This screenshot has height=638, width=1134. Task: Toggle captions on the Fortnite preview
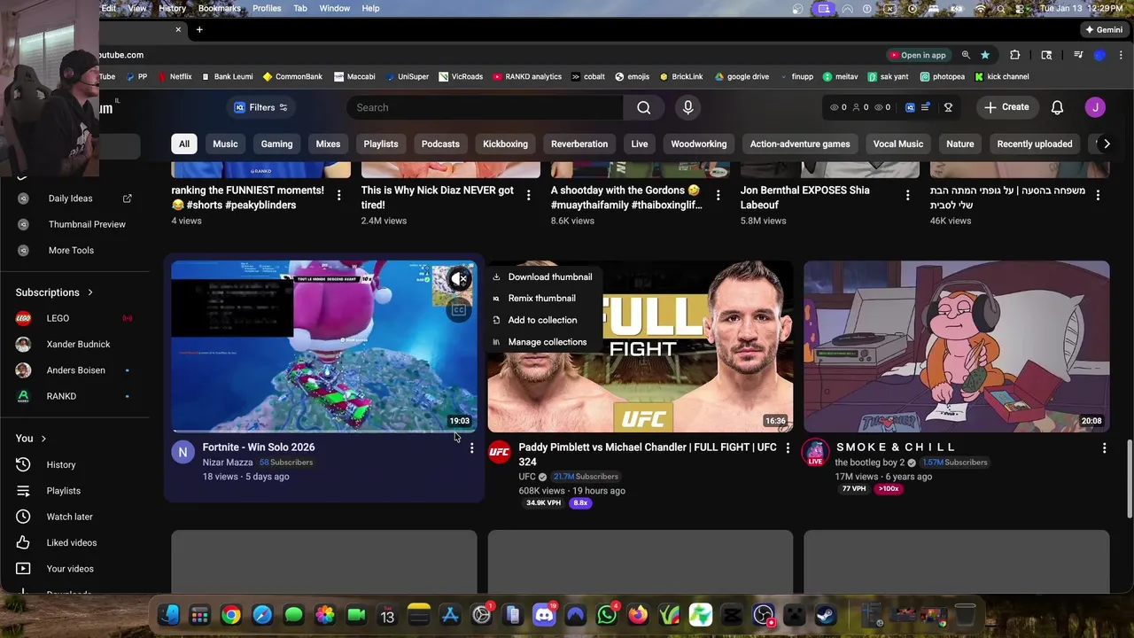[459, 310]
